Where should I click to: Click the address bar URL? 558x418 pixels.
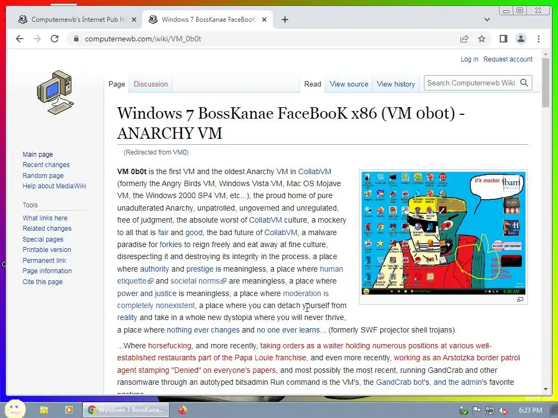click(x=143, y=39)
